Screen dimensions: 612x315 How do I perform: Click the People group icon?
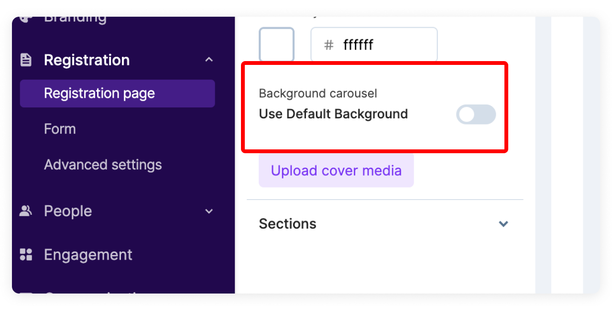(25, 211)
